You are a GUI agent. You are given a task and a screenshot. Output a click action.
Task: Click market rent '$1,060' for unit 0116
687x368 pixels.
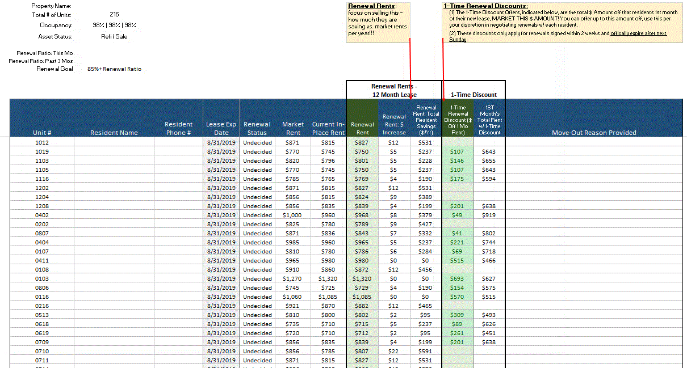293,297
